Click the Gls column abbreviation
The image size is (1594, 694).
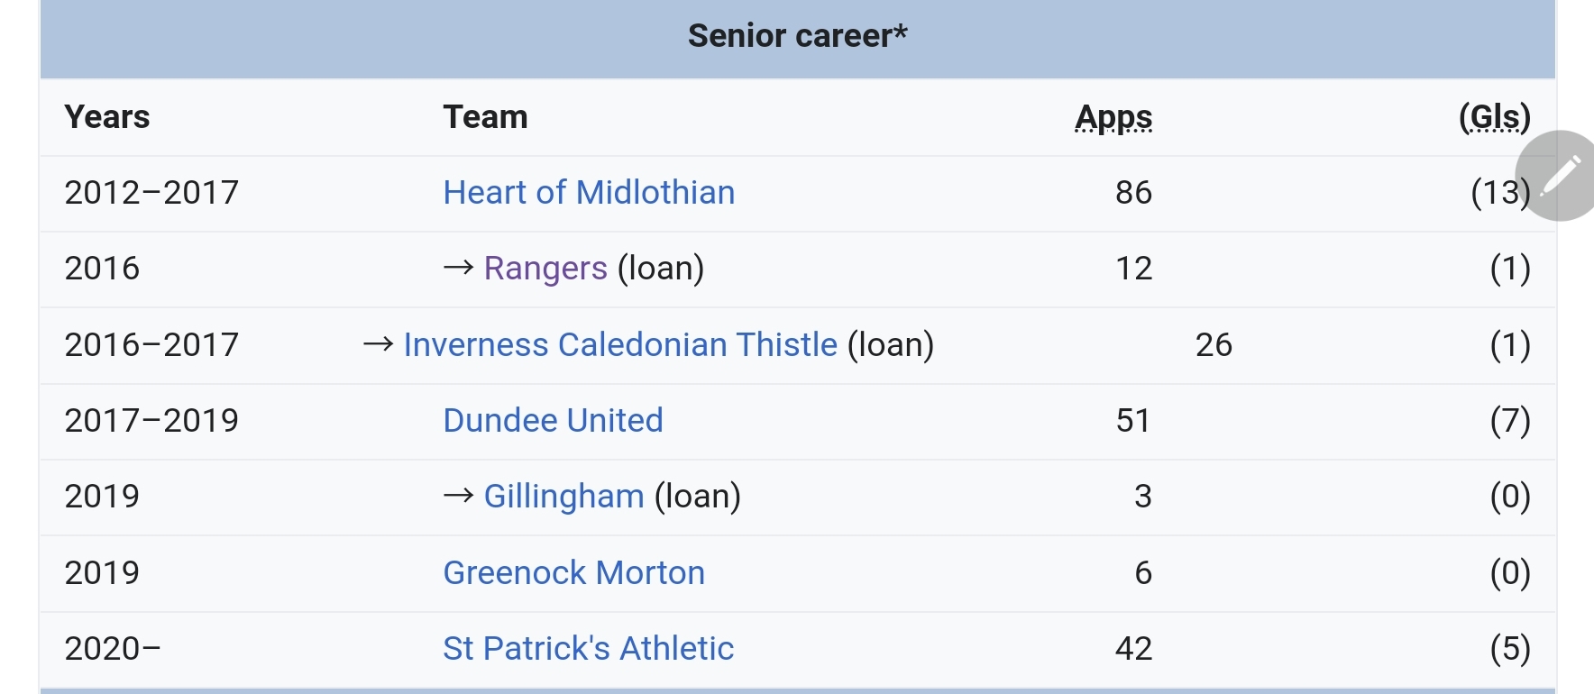click(x=1494, y=117)
